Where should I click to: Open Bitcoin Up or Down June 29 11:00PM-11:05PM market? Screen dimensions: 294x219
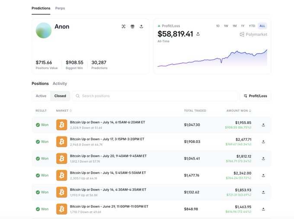point(109,206)
